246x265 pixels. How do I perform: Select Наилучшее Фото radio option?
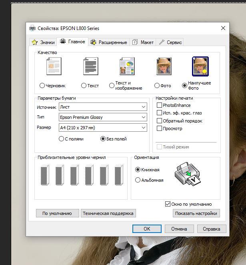click(184, 86)
